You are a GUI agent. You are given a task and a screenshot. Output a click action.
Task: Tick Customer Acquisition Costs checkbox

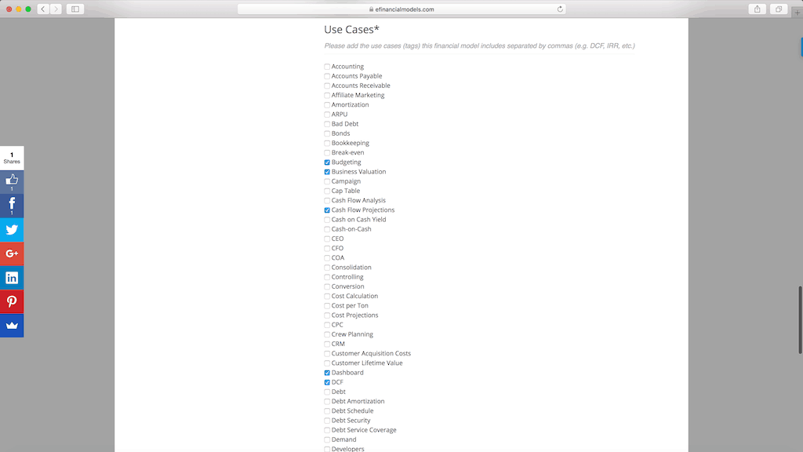327,354
